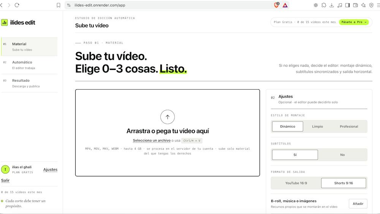Enable subtitles with Sí option
380x214 pixels.
[x=295, y=155]
